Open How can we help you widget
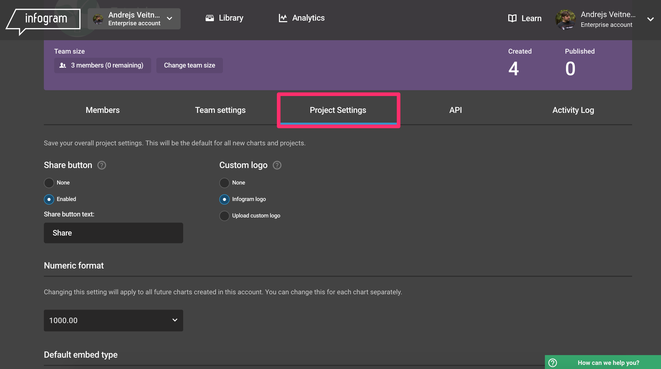The width and height of the screenshot is (661, 369). pyautogui.click(x=603, y=362)
